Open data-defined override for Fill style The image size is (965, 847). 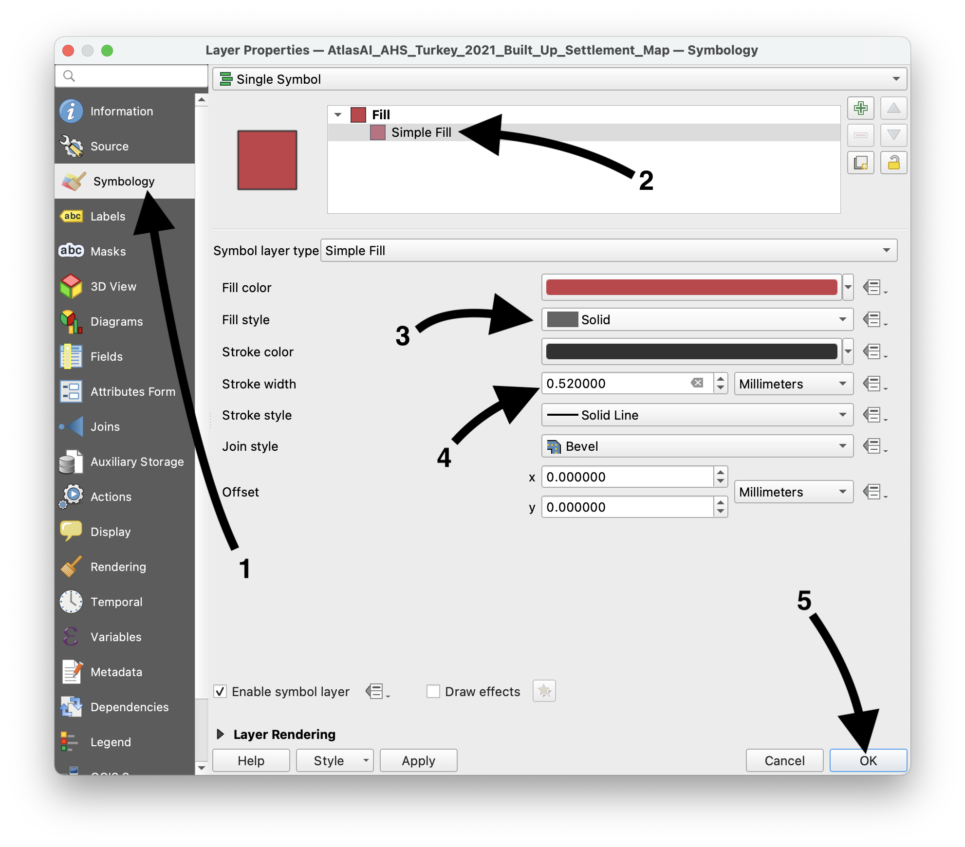point(874,320)
